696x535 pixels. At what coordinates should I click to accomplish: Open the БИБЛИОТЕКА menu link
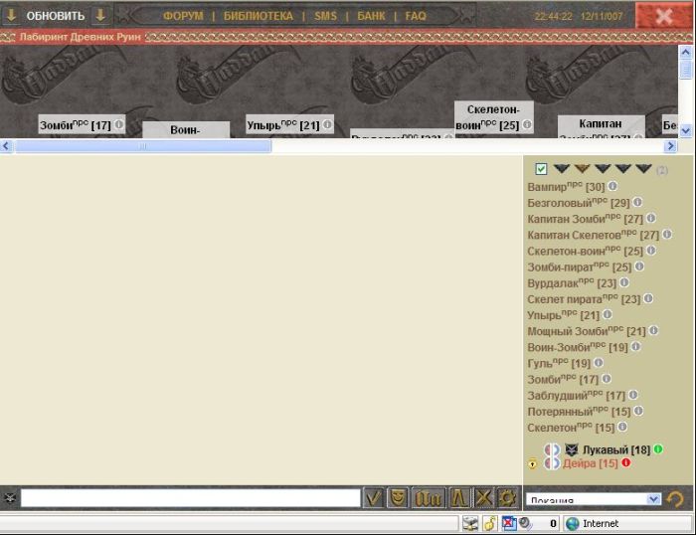tap(259, 16)
